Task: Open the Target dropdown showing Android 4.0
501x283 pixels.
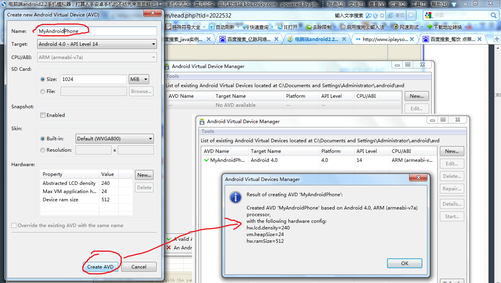Action: point(97,44)
